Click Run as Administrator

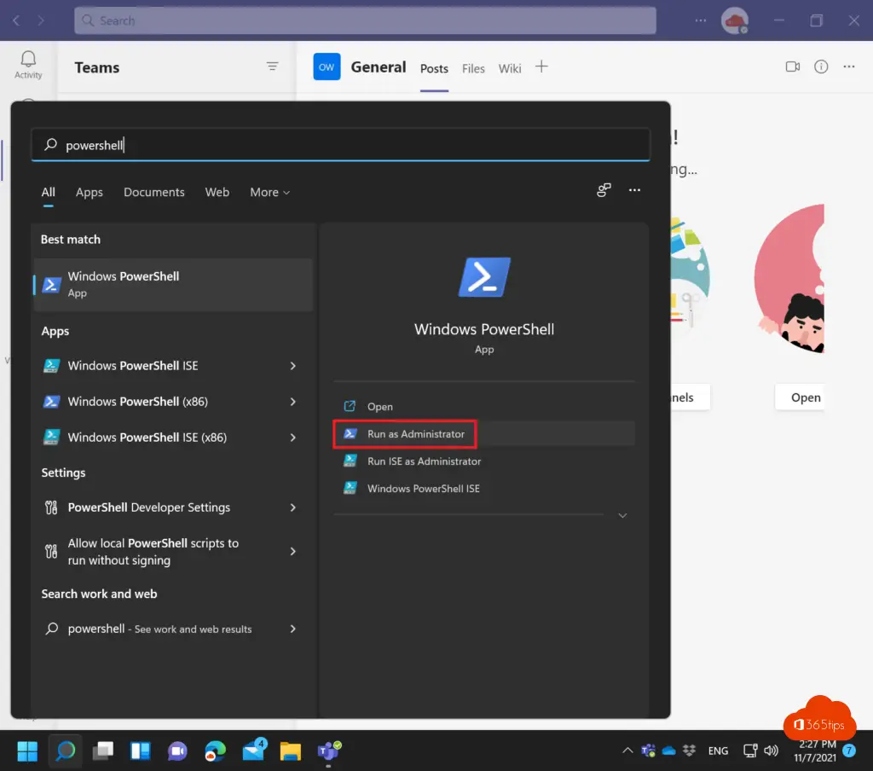tap(415, 434)
